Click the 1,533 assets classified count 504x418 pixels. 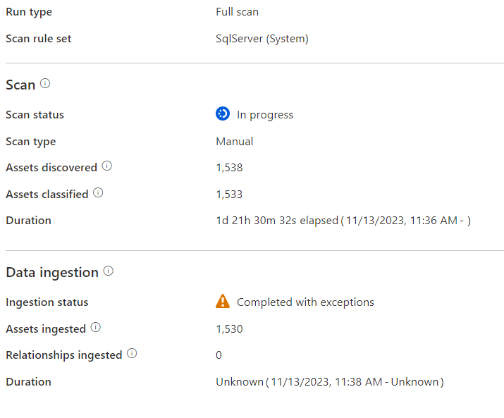[229, 194]
